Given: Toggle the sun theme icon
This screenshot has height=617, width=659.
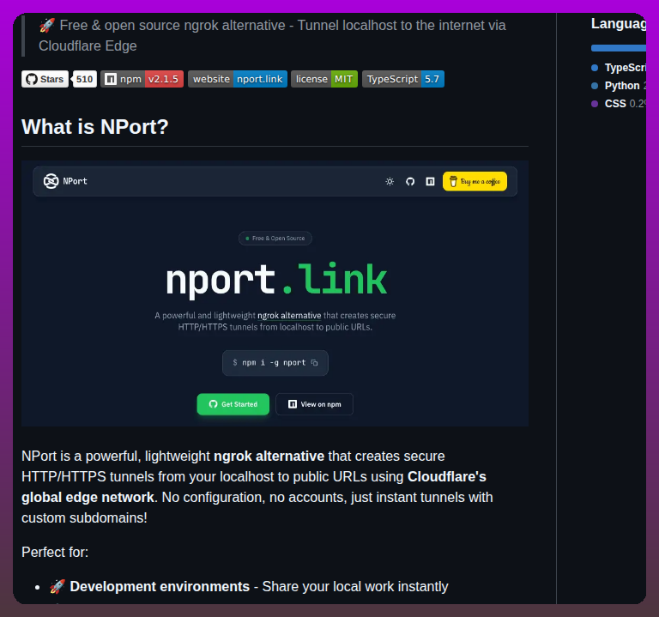Looking at the screenshot, I should (390, 182).
